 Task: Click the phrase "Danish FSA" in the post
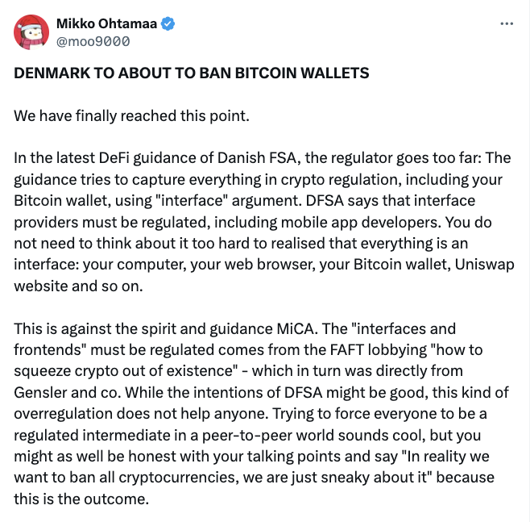(257, 158)
